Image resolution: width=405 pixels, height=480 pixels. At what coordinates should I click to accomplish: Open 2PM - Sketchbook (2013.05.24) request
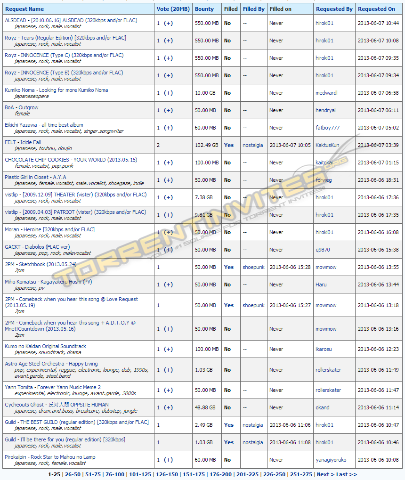click(x=40, y=265)
